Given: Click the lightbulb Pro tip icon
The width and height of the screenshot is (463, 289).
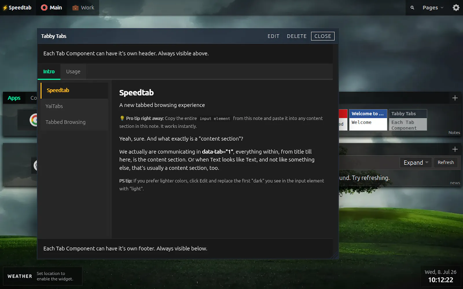Looking at the screenshot, I should (x=122, y=118).
